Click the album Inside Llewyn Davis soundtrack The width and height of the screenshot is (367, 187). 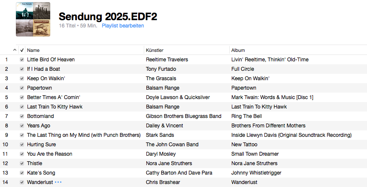(291, 135)
